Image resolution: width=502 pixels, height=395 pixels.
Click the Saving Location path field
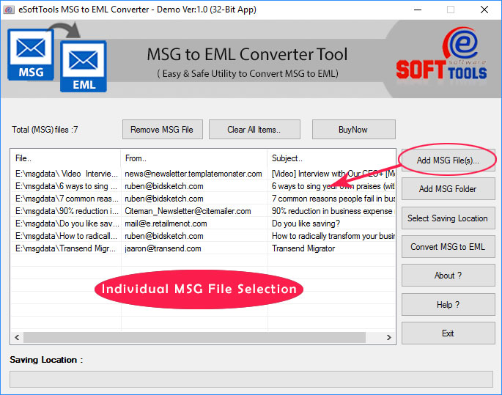(x=251, y=380)
